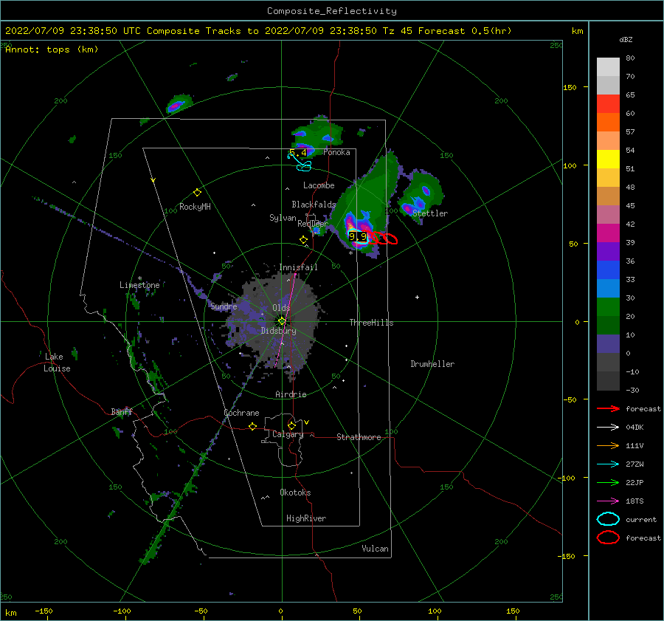Click the ThreeHills label
This screenshot has height=621, width=664.
point(371,323)
